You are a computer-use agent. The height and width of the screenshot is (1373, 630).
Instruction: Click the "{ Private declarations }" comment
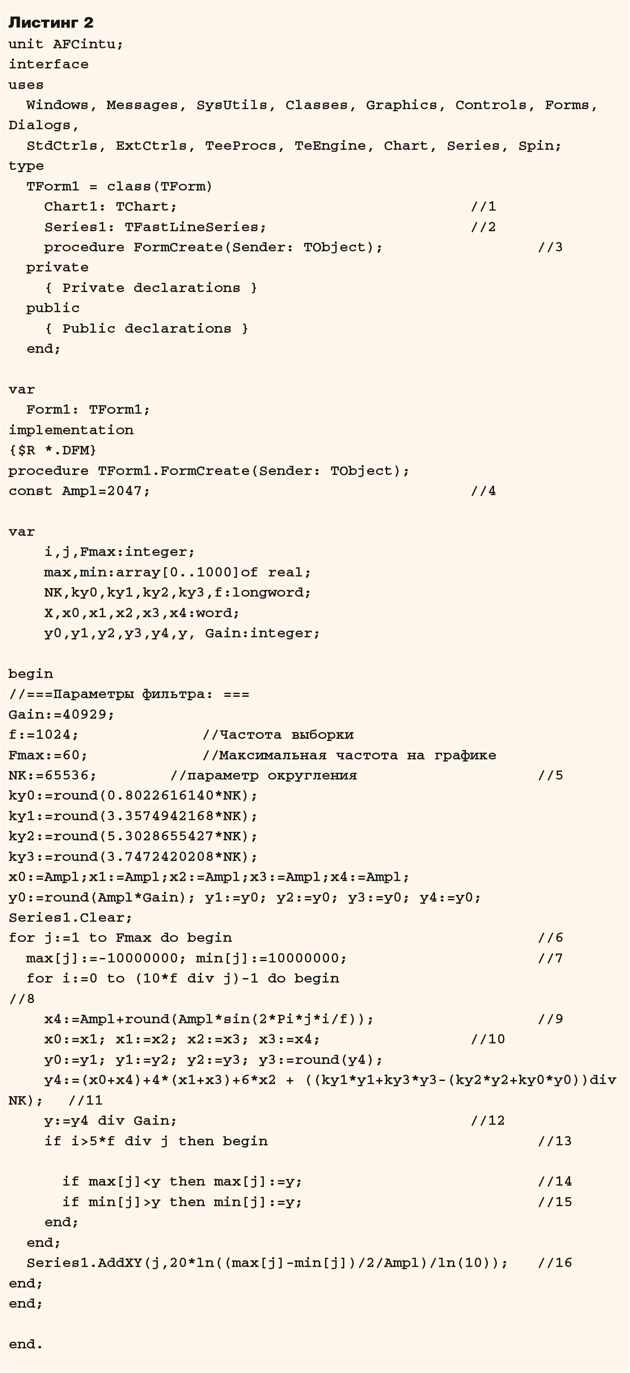[151, 288]
